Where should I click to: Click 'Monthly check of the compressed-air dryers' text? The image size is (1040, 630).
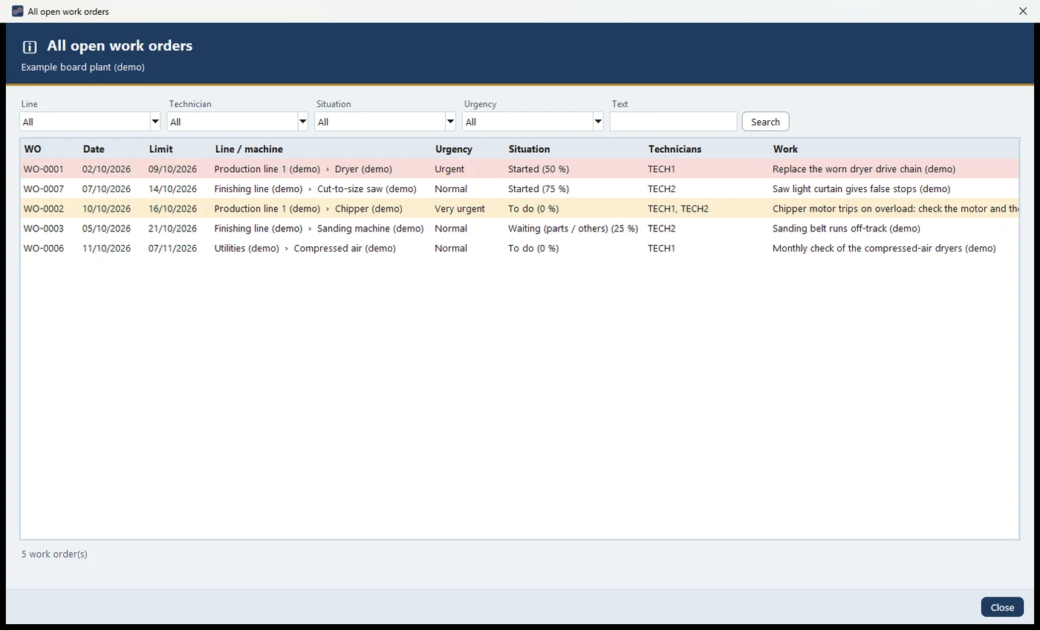(868, 248)
